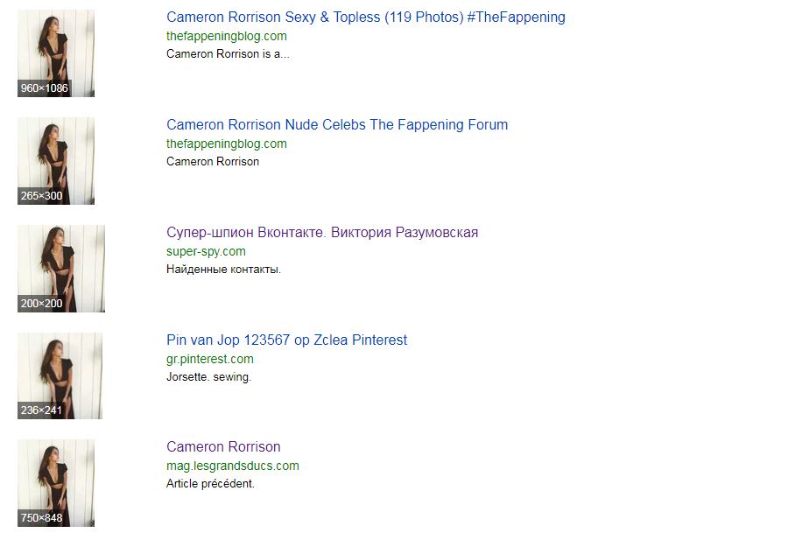The width and height of the screenshot is (788, 533).
Task: View the 750×848 thumbnail image
Action: coord(56,483)
